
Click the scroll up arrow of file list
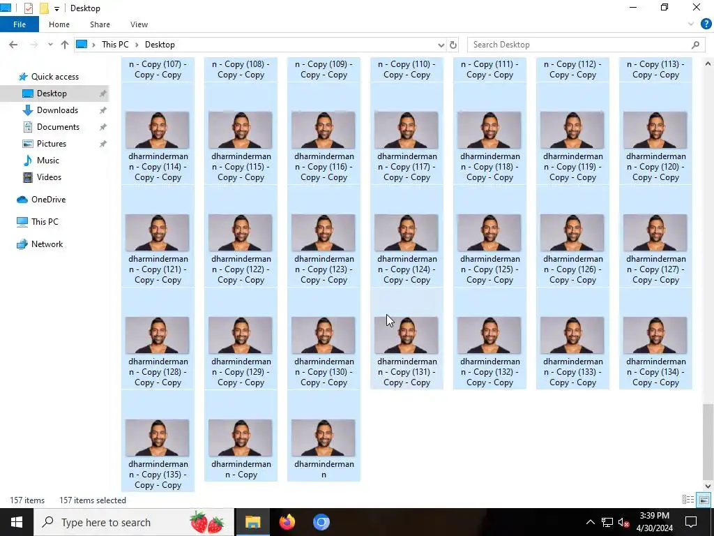[708, 64]
